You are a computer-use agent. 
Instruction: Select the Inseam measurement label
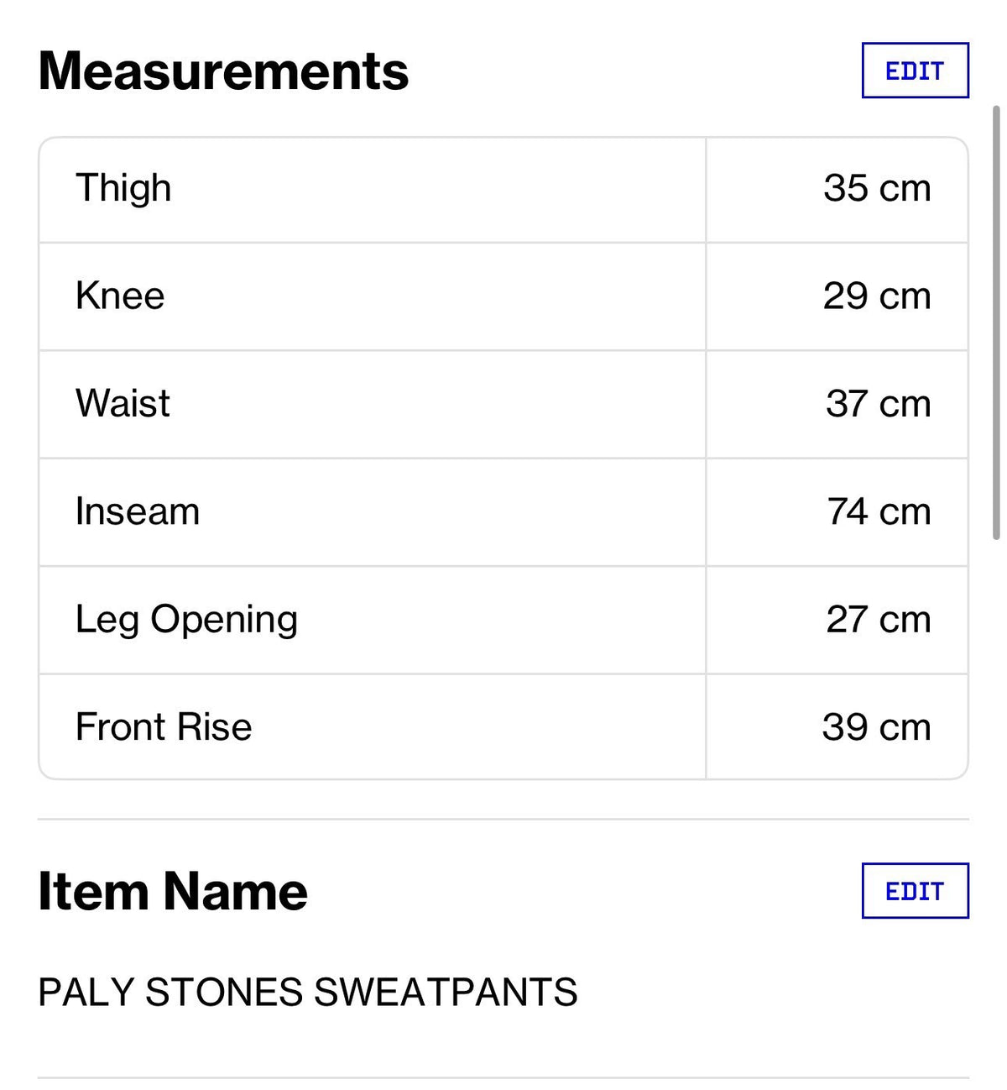click(138, 511)
